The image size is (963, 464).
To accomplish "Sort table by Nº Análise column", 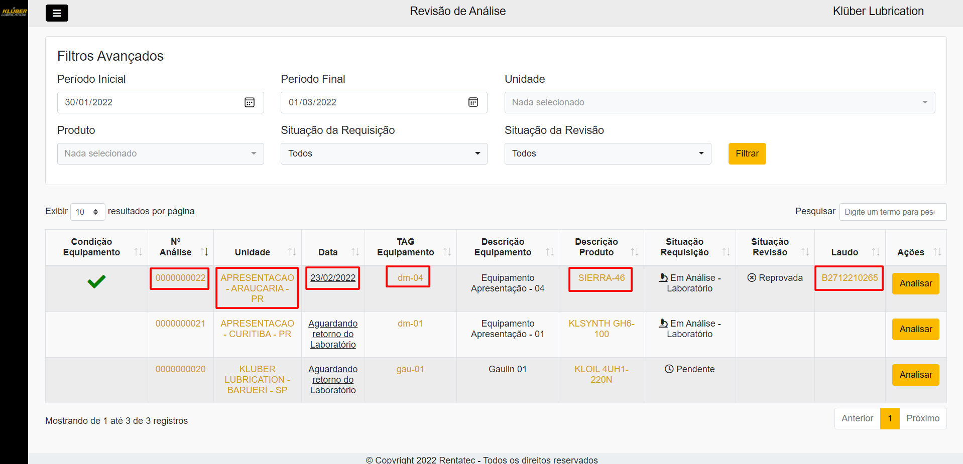I will (204, 252).
